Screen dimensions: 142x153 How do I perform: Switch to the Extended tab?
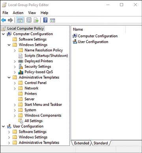pos(82,143)
